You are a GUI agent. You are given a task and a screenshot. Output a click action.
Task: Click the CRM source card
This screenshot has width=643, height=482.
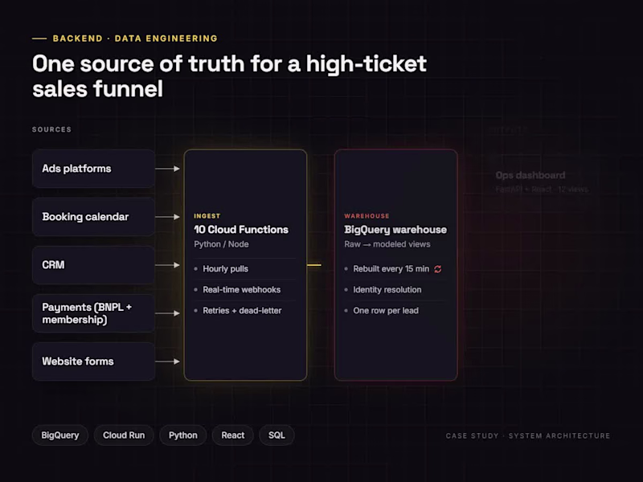click(x=93, y=265)
